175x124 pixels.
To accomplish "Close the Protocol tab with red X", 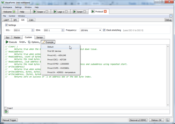I will 105,11.
